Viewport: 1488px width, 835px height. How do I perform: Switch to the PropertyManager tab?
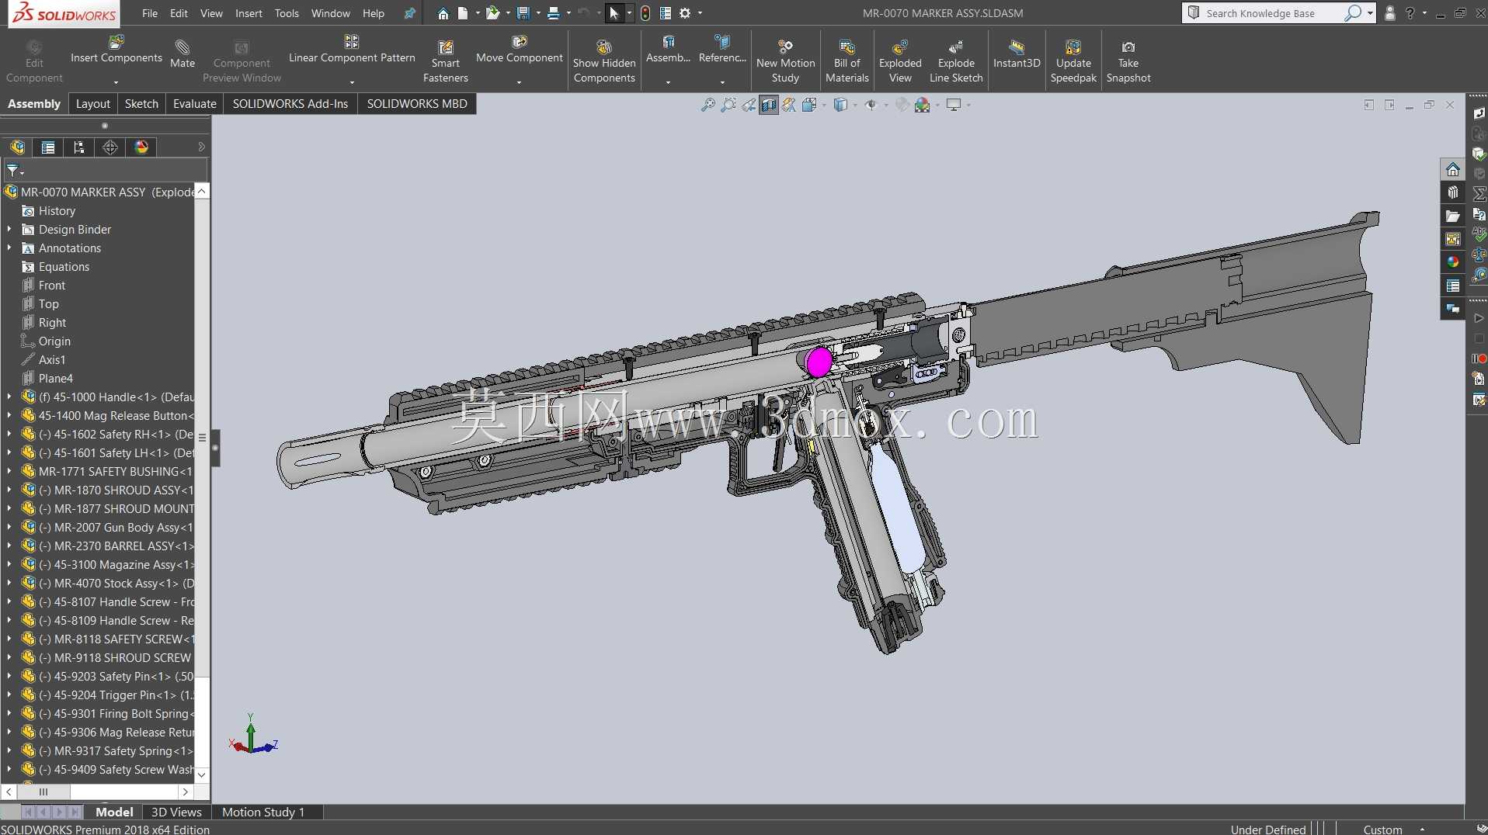[48, 147]
